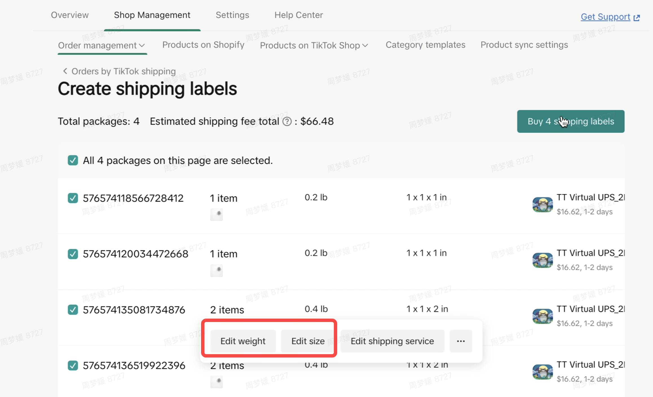This screenshot has height=397, width=653.
Task: Click the Edit weight button
Action: (x=243, y=341)
